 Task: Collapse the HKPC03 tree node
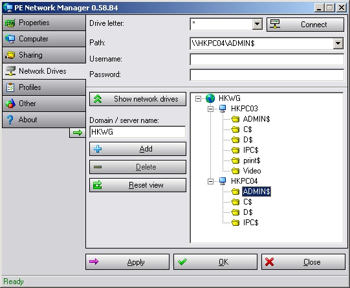pyautogui.click(x=210, y=109)
